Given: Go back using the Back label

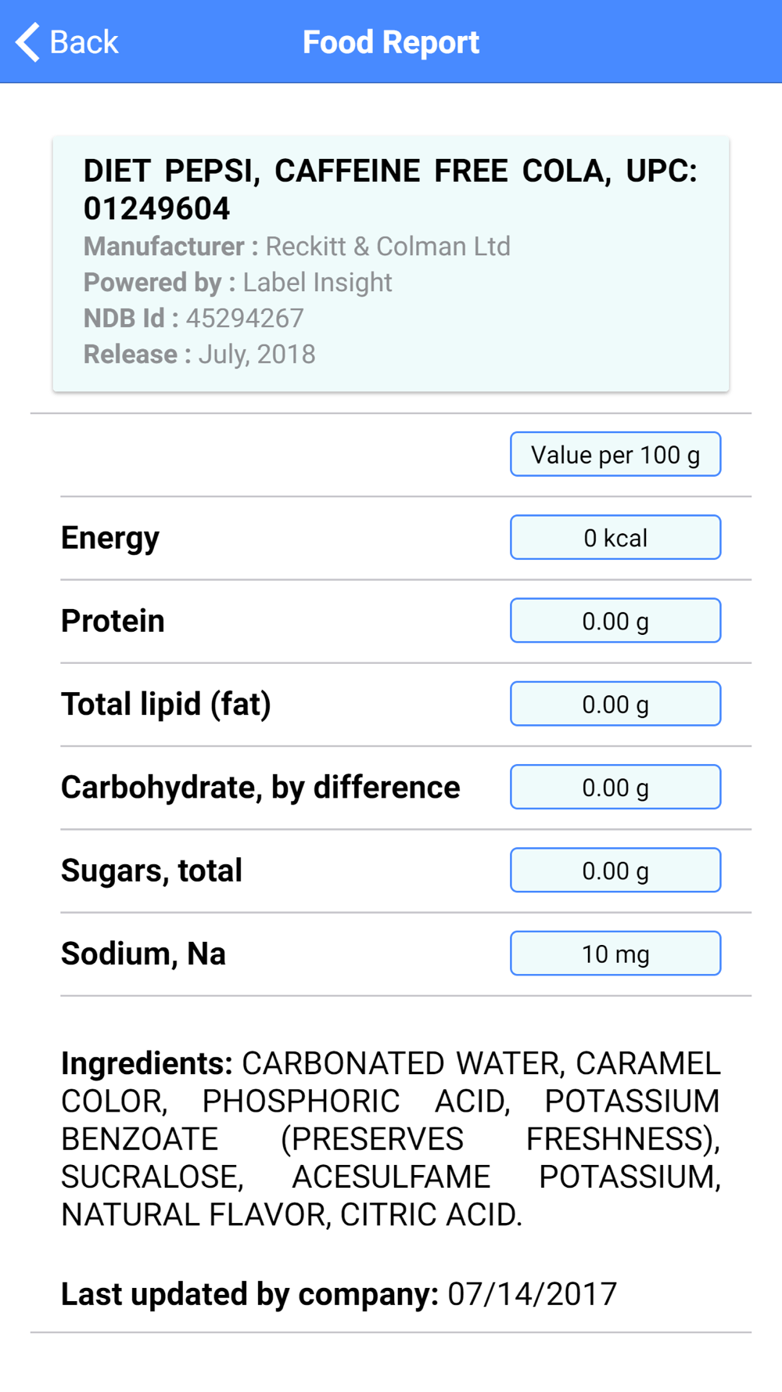Looking at the screenshot, I should [84, 42].
